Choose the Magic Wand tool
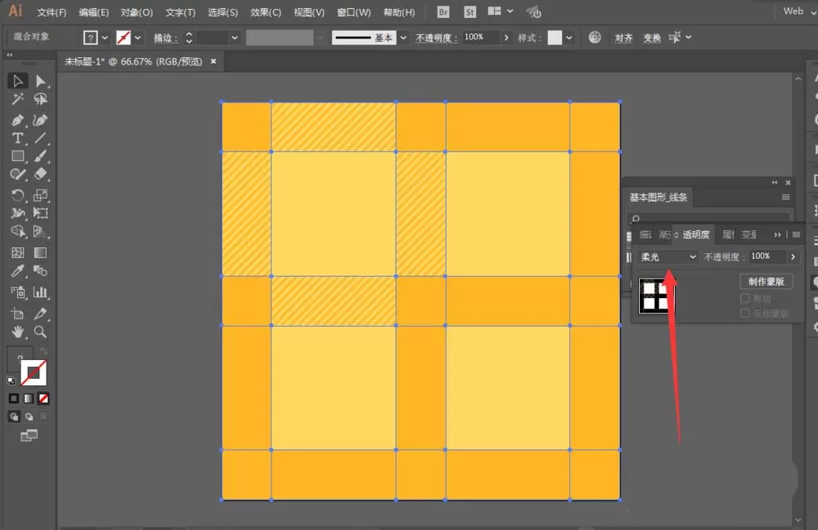Screen dimensions: 818x530 (17, 99)
